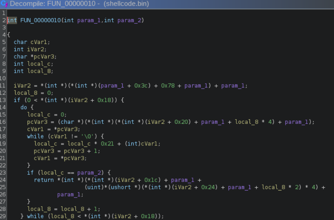Click the 0x18 constant on line 29

pyautogui.click(x=148, y=216)
